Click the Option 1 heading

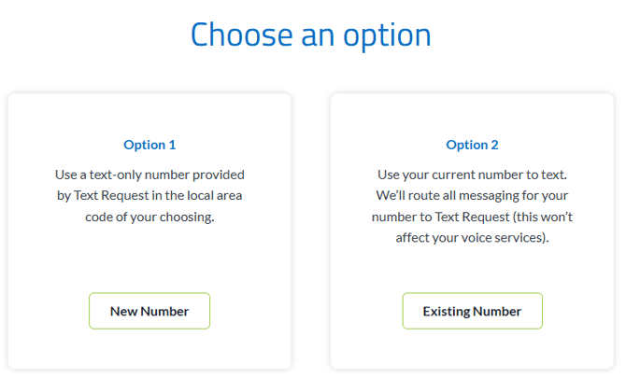click(x=149, y=145)
